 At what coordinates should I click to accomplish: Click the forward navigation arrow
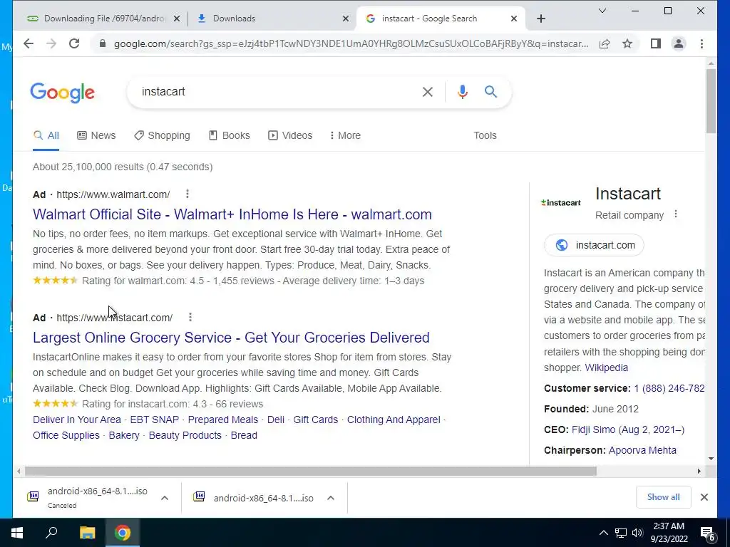point(51,43)
